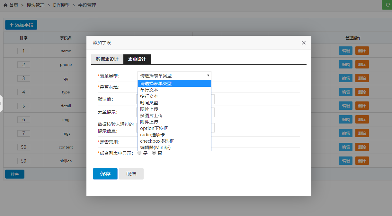The width and height of the screenshot is (392, 216).
Task: Switch to the 表单设计 tab
Action: (137, 60)
